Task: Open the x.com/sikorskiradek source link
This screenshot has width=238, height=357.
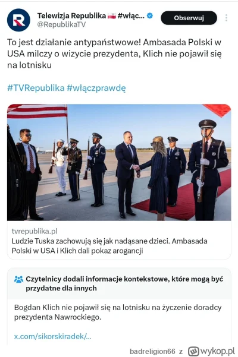Action: 53,336
